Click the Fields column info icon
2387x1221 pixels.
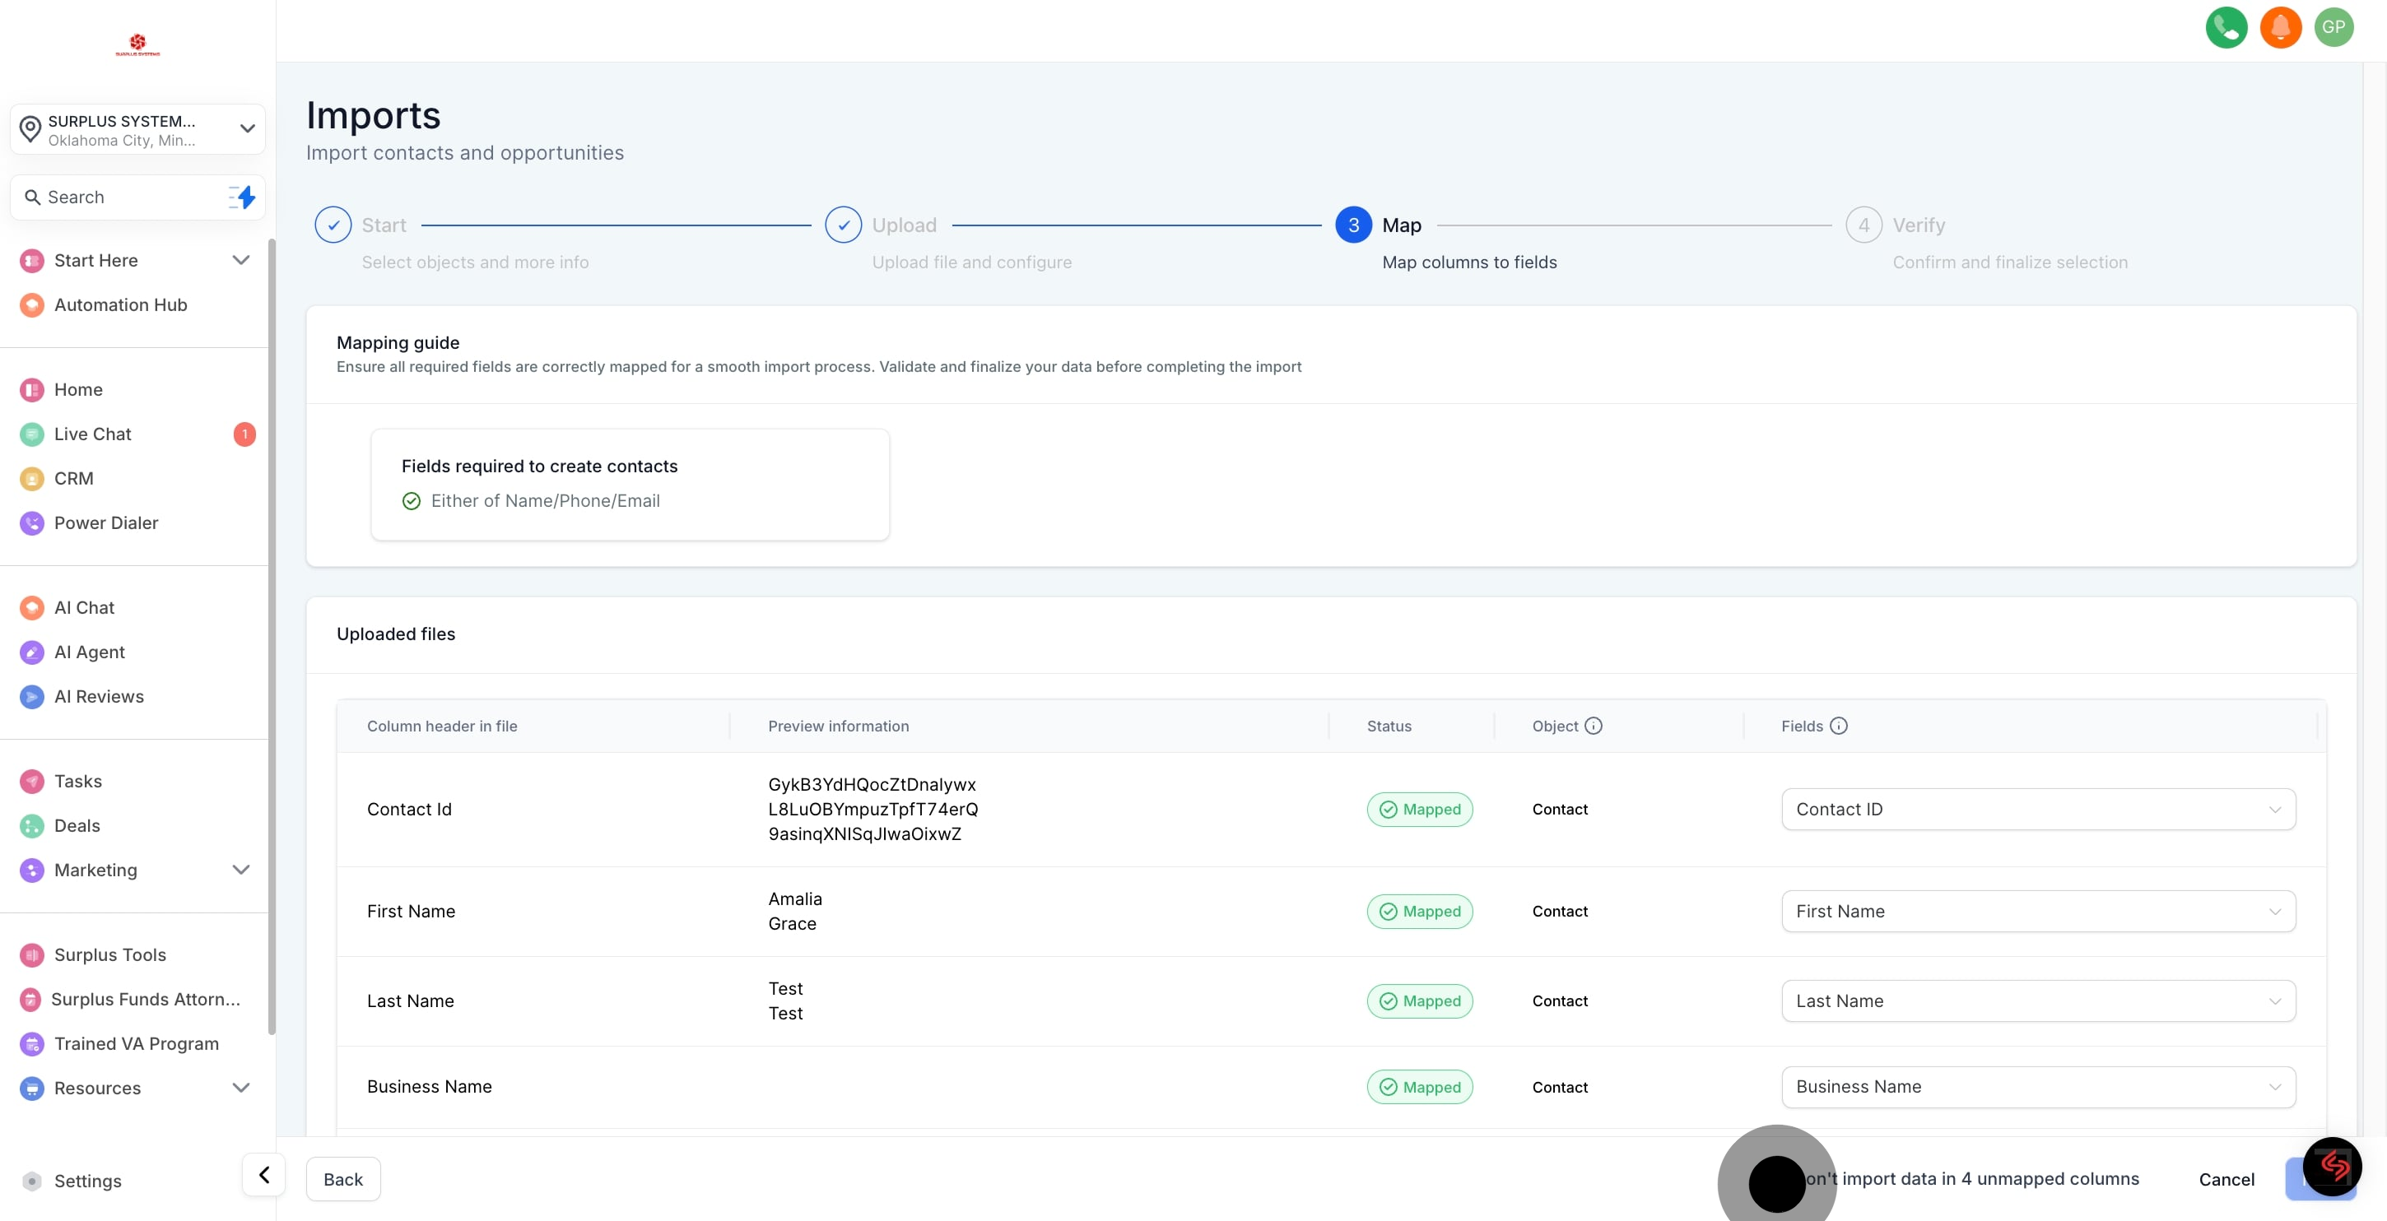pos(1839,727)
